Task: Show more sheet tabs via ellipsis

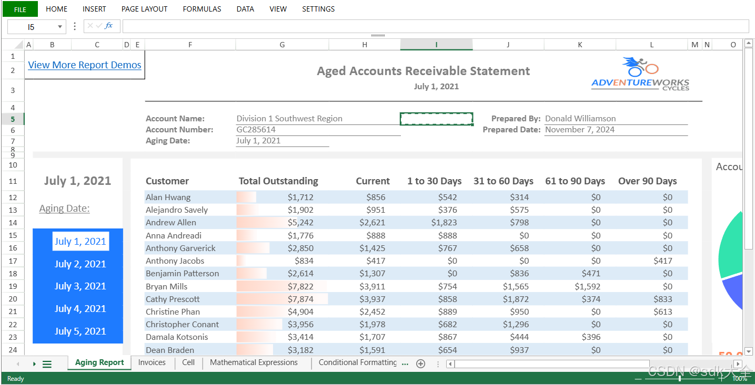Action: [x=405, y=363]
